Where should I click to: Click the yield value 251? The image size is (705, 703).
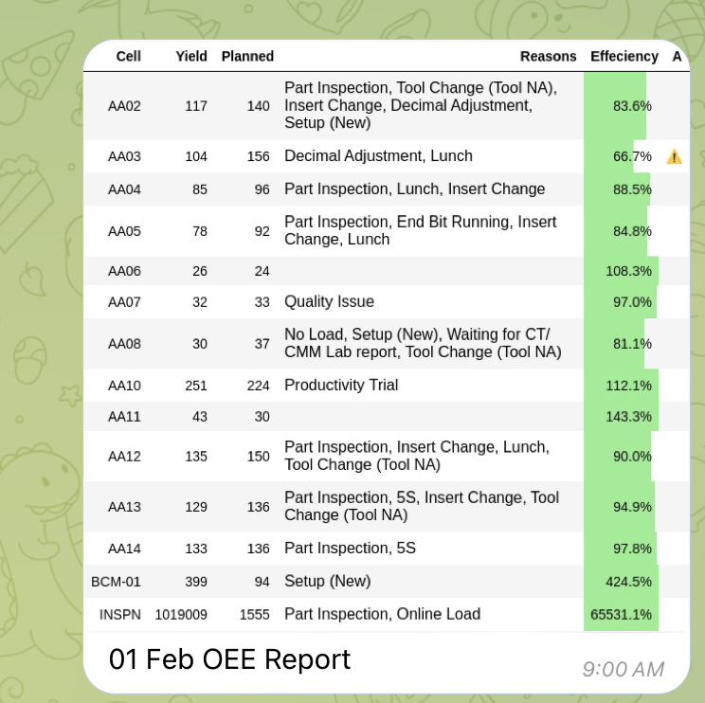coord(196,386)
